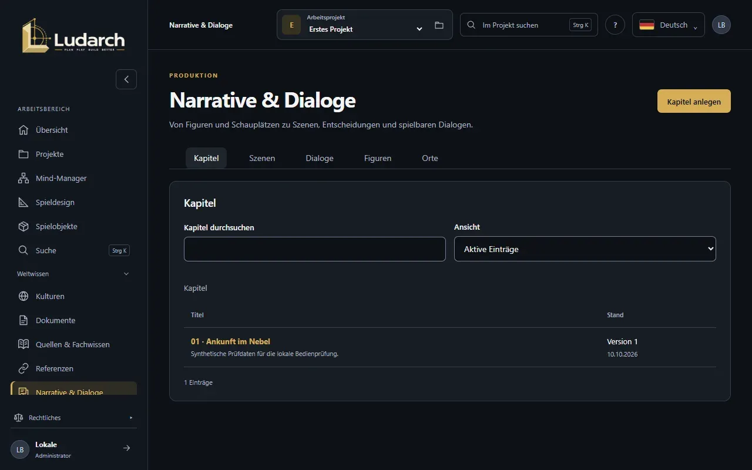Image resolution: width=752 pixels, height=470 pixels.
Task: Open project folder icon in top bar
Action: coord(439,25)
